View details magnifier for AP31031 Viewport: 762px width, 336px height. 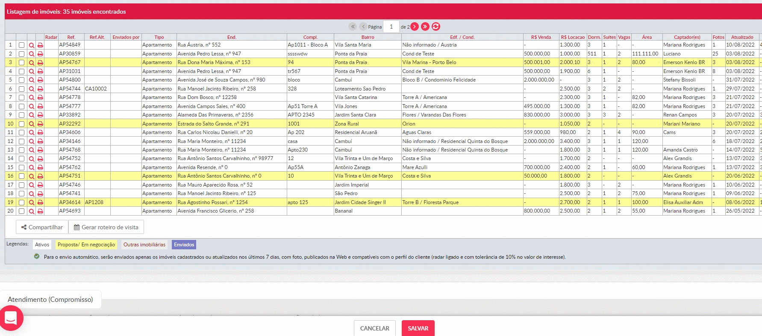[32, 71]
